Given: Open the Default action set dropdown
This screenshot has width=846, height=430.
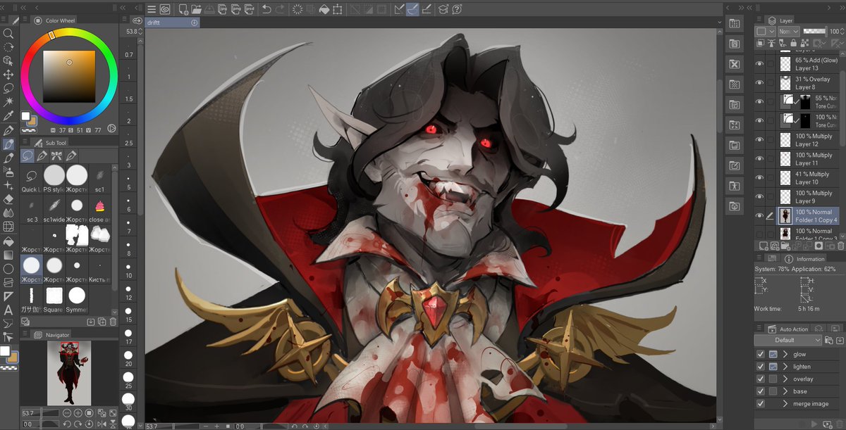Looking at the screenshot, I should pyautogui.click(x=788, y=340).
